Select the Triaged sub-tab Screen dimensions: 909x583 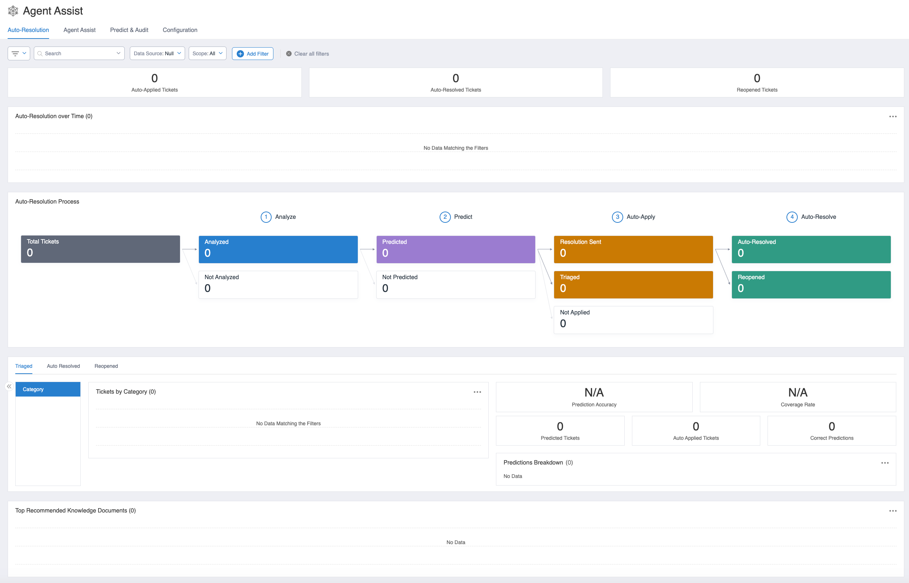pyautogui.click(x=24, y=366)
